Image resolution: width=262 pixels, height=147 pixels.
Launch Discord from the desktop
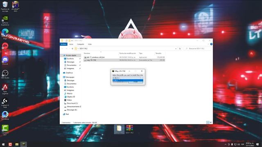(x=5, y=61)
